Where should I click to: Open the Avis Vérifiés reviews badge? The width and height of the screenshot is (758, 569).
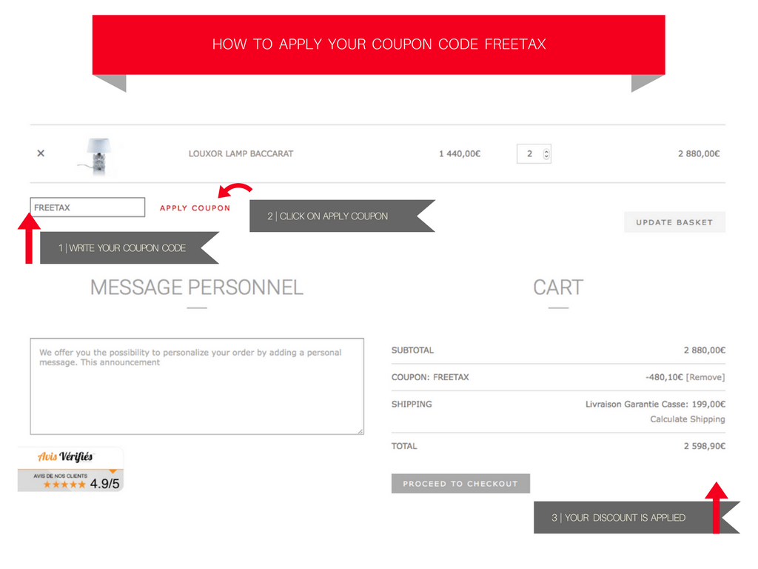pyautogui.click(x=70, y=469)
